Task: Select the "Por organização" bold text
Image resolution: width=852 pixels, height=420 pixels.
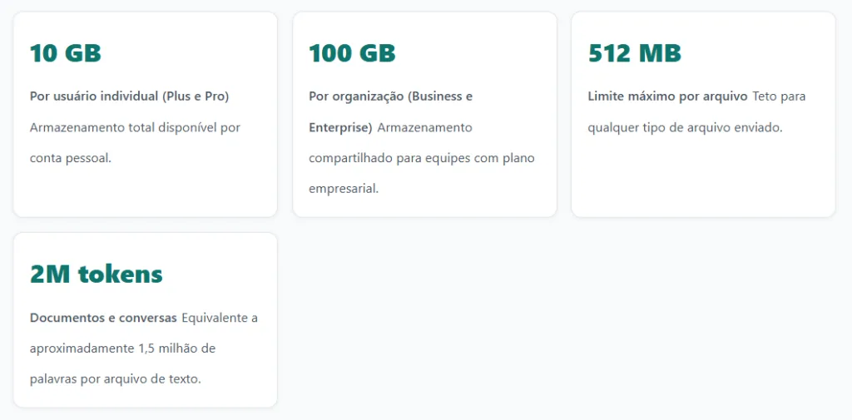Action: (x=355, y=96)
